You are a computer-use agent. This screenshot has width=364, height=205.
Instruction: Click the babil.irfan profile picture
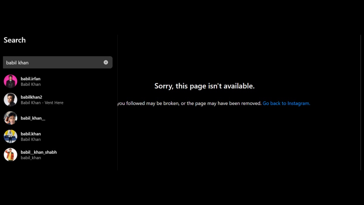pyautogui.click(x=10, y=81)
